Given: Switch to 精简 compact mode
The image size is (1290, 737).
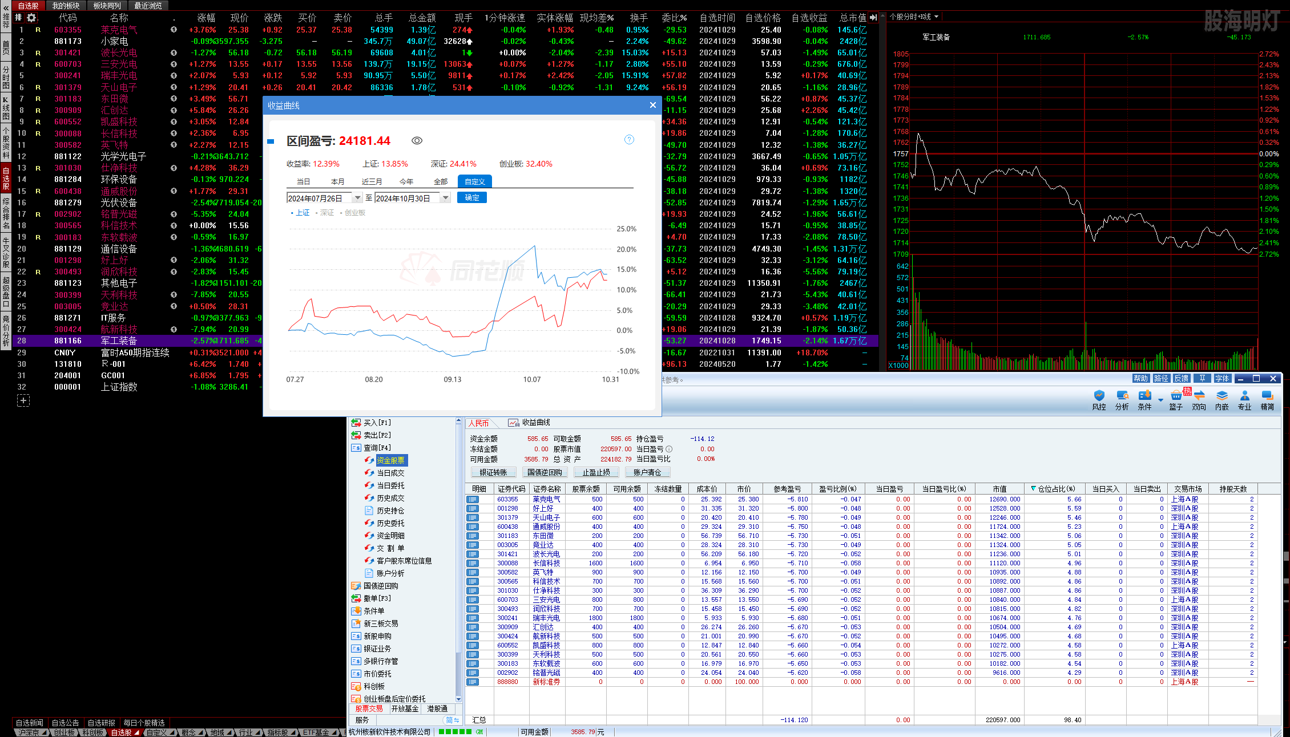Looking at the screenshot, I should [1267, 400].
